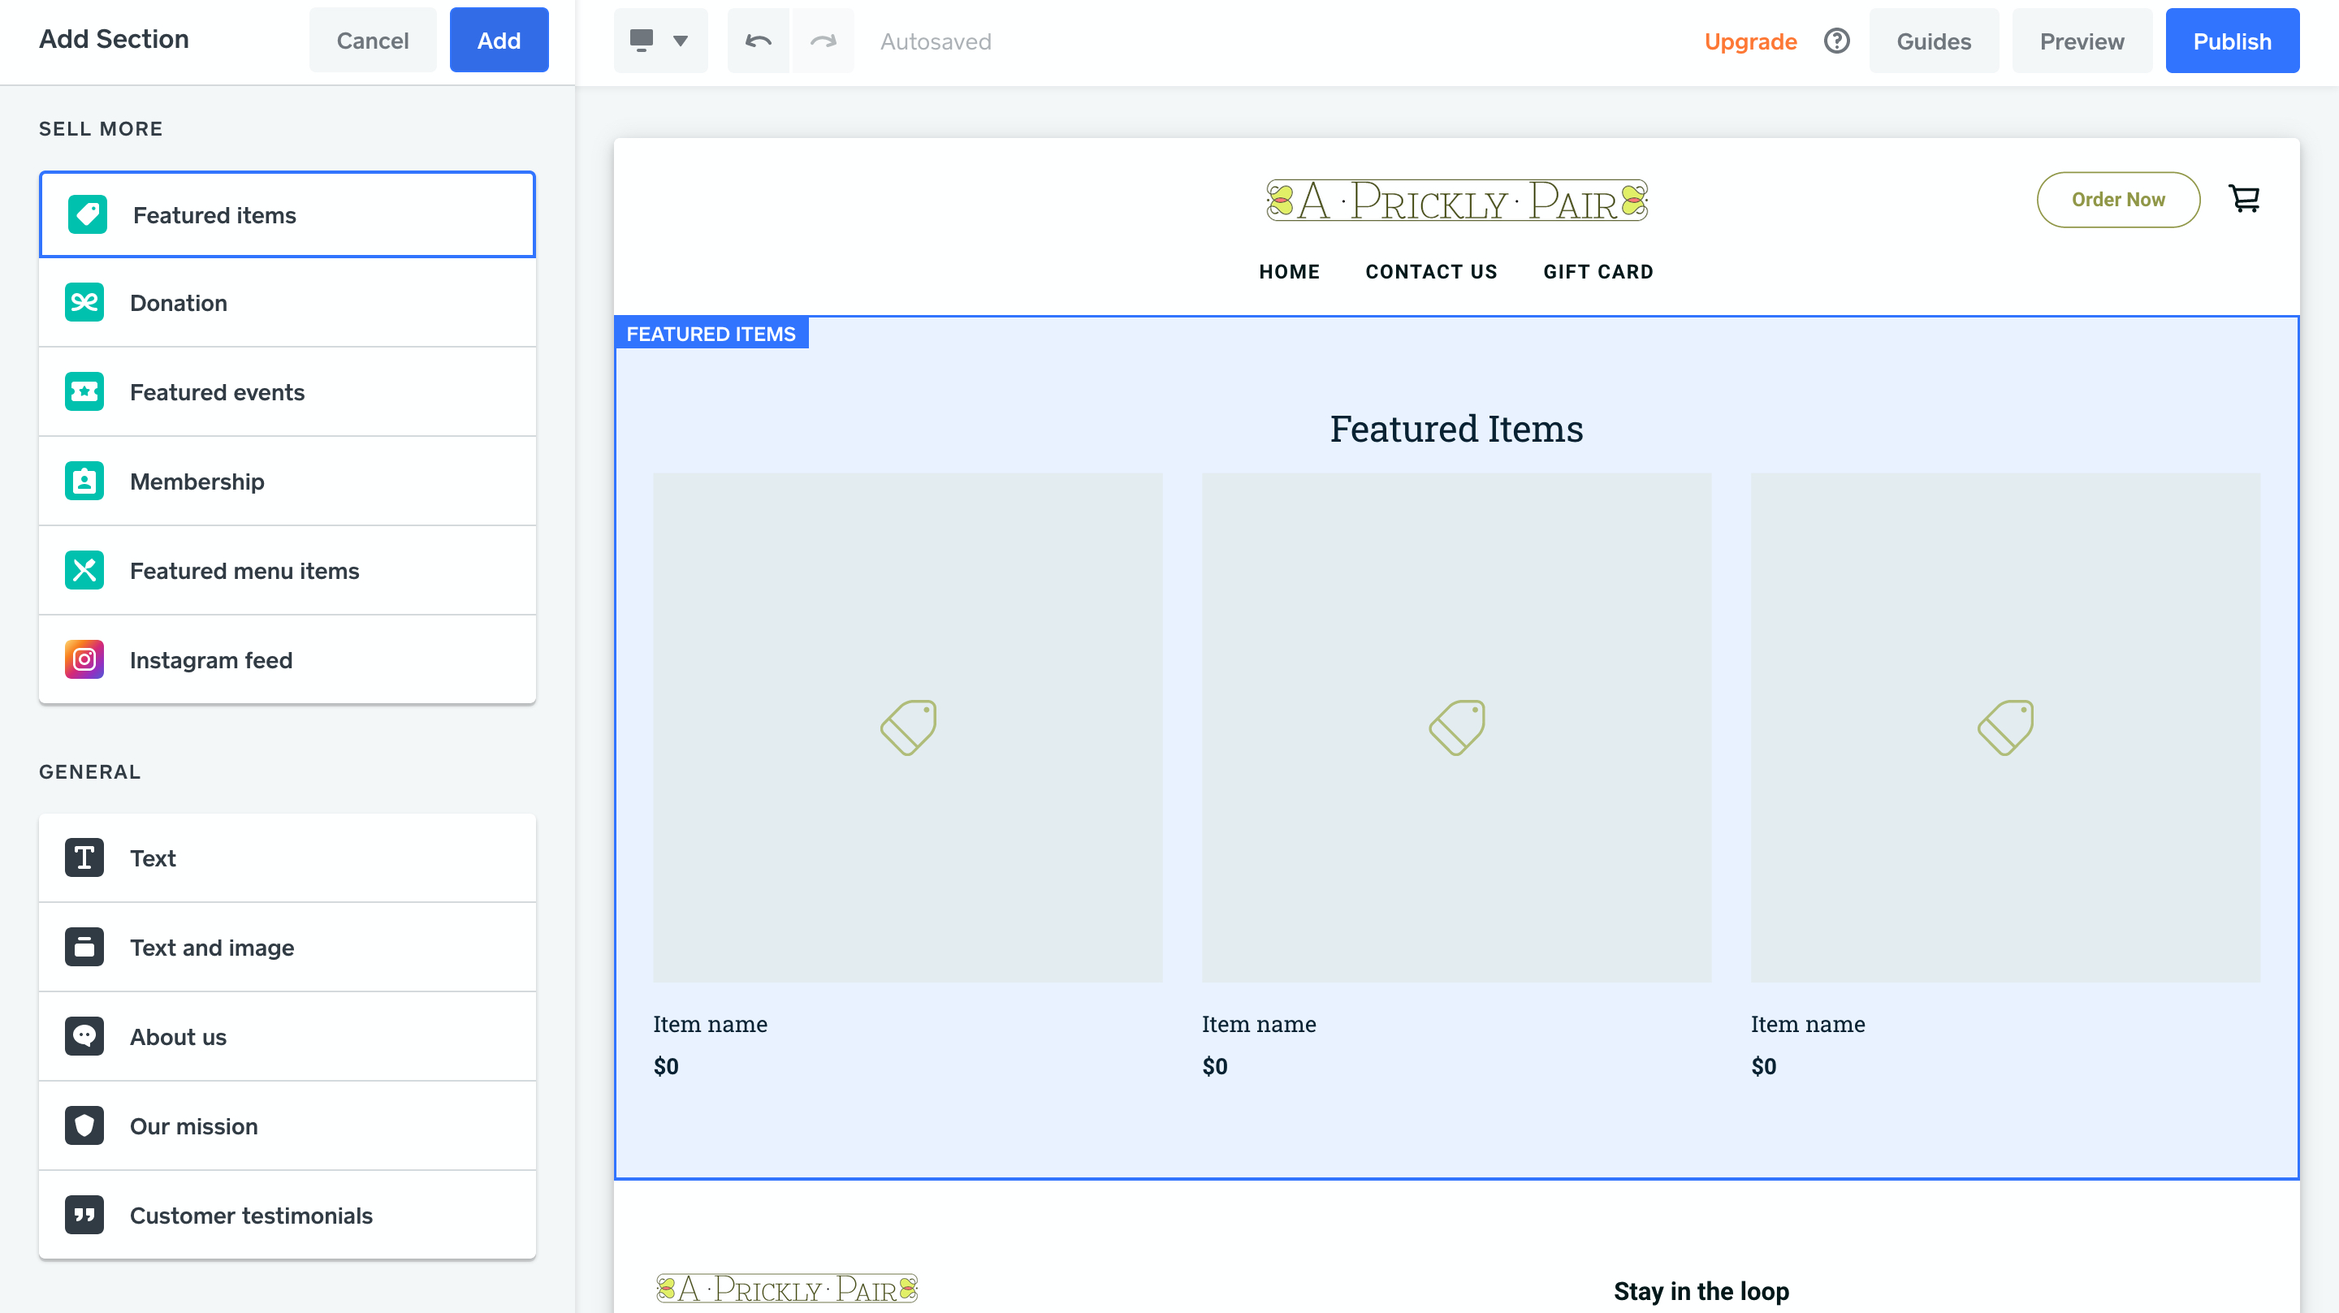The width and height of the screenshot is (2339, 1313).
Task: Click the first item placeholder image
Action: tap(907, 727)
